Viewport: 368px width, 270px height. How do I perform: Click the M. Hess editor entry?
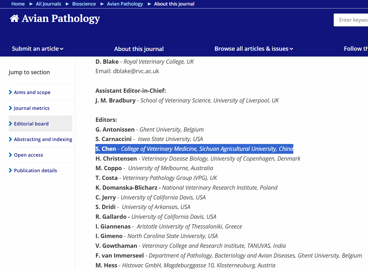point(185,265)
